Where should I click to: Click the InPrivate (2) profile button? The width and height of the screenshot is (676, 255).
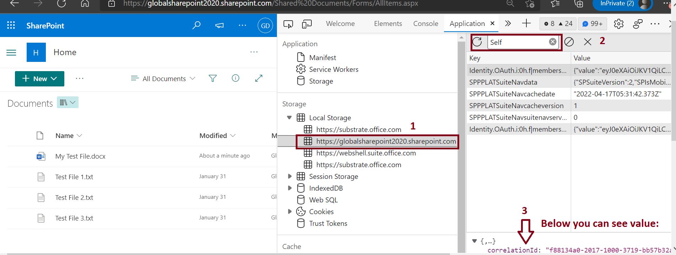(622, 4)
